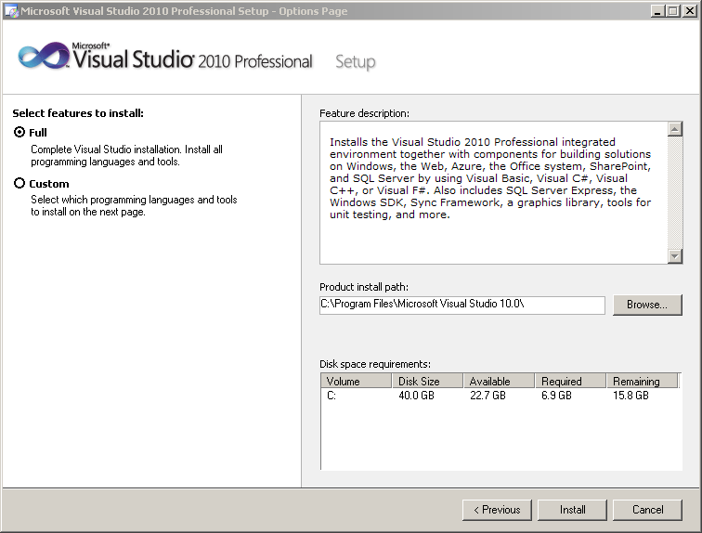Click the Volume column header

click(x=357, y=381)
